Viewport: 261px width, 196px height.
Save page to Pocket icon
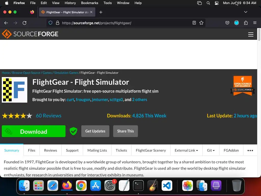point(227,23)
